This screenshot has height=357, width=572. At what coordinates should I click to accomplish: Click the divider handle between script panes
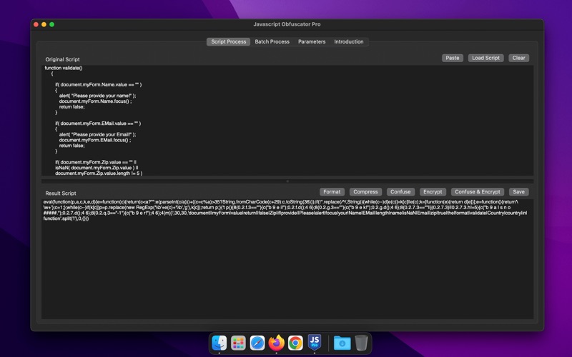(x=286, y=181)
